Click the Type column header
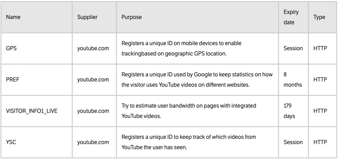Screen dimensions: 338x159 point(319,17)
